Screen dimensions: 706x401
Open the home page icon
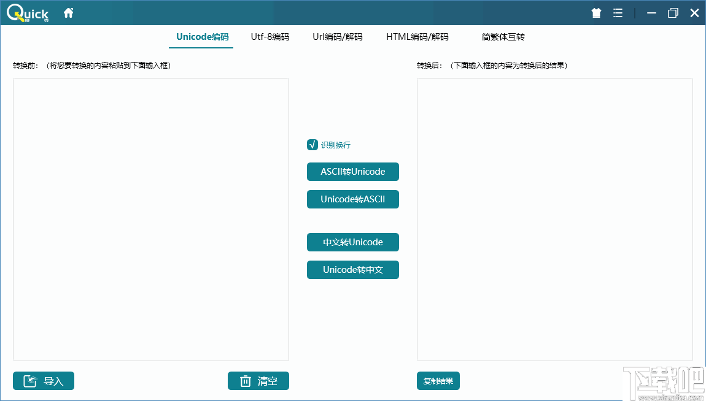coord(68,13)
